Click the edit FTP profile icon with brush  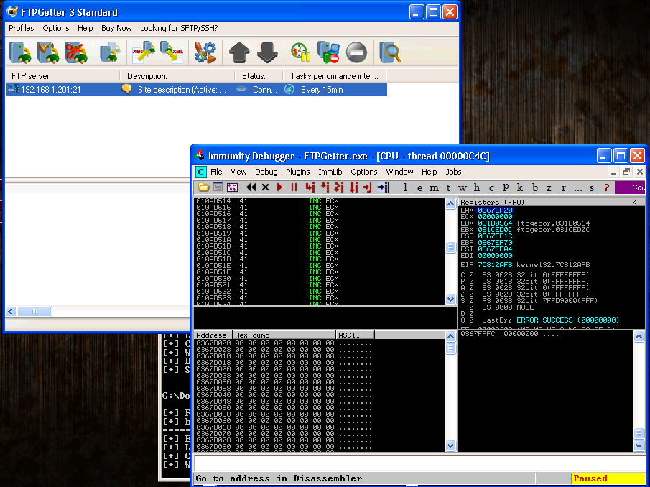point(47,52)
